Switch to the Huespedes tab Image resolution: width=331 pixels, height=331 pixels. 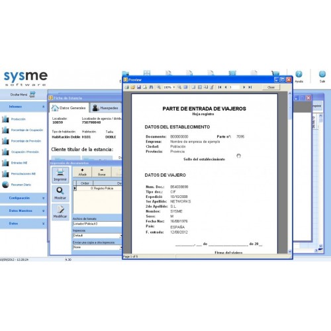click(x=105, y=108)
